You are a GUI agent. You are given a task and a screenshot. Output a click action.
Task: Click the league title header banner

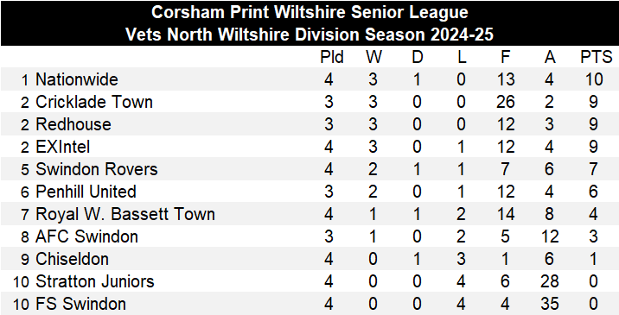pos(309,23)
